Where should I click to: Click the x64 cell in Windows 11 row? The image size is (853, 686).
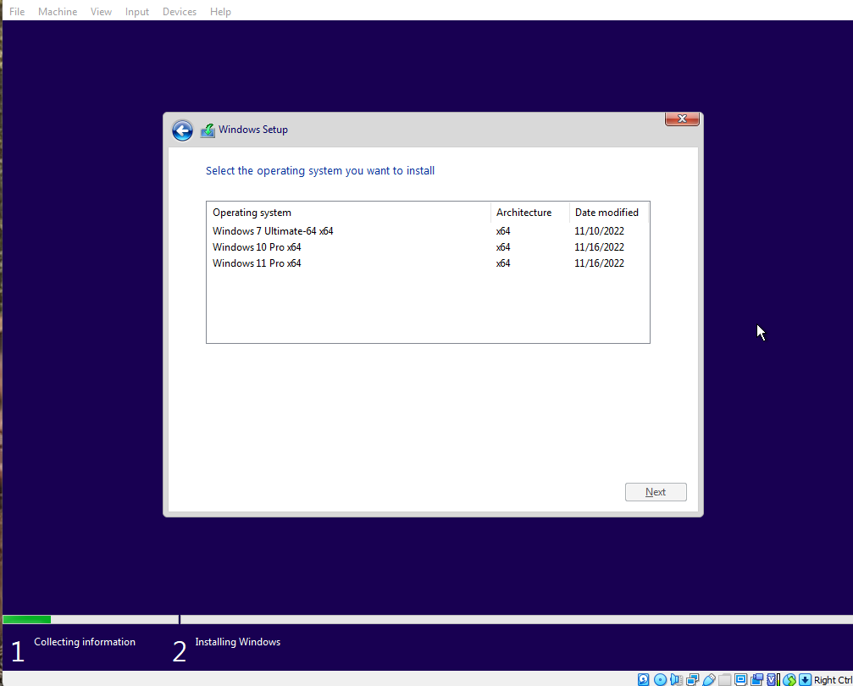point(503,263)
